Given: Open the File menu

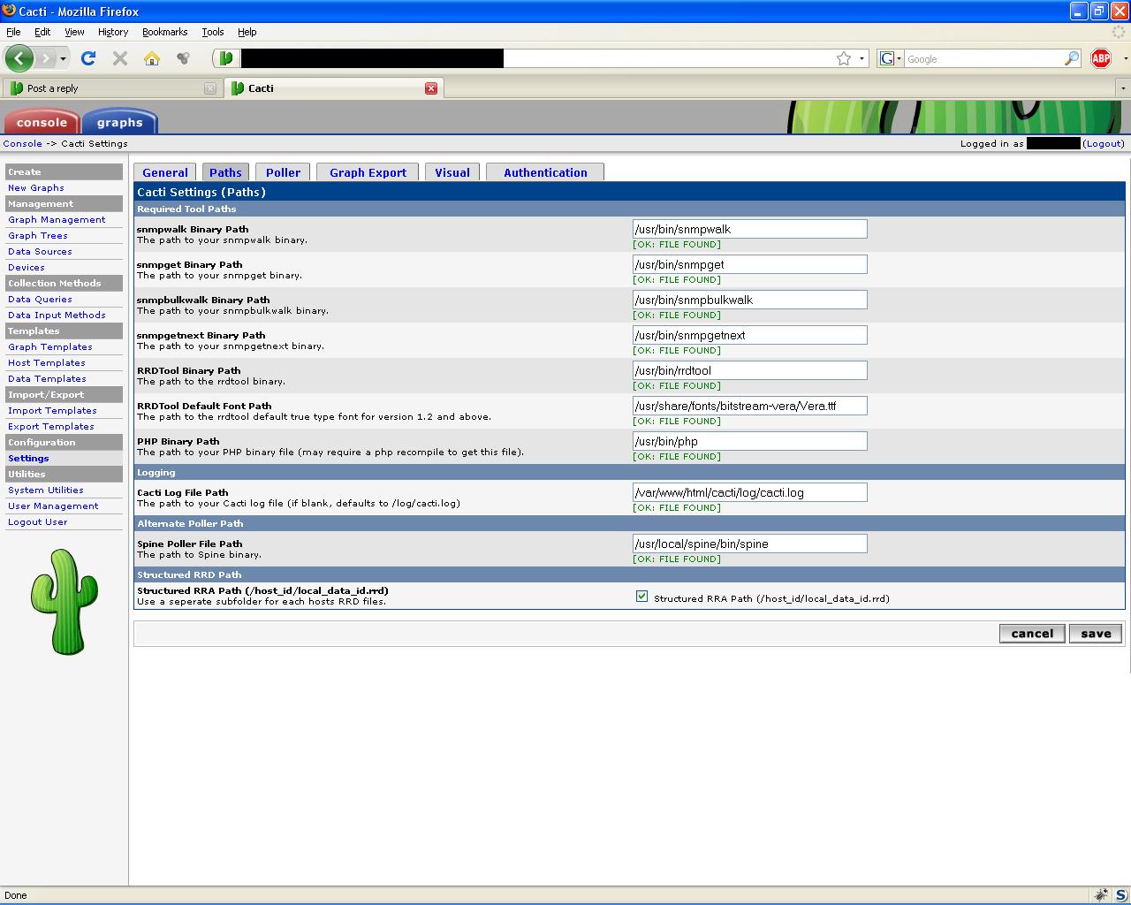Looking at the screenshot, I should tap(13, 32).
